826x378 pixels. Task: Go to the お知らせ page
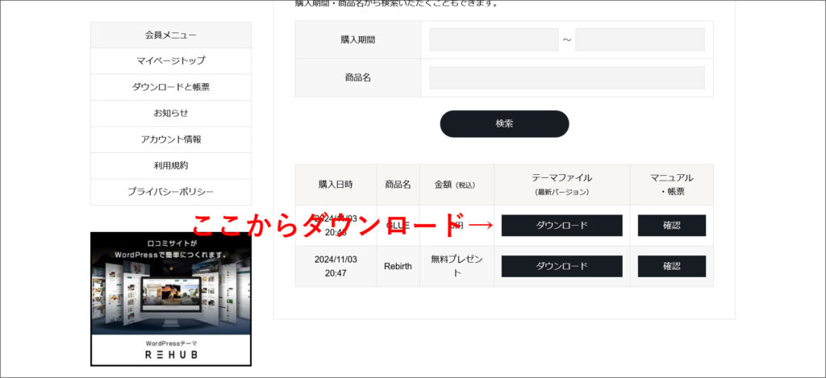point(171,113)
